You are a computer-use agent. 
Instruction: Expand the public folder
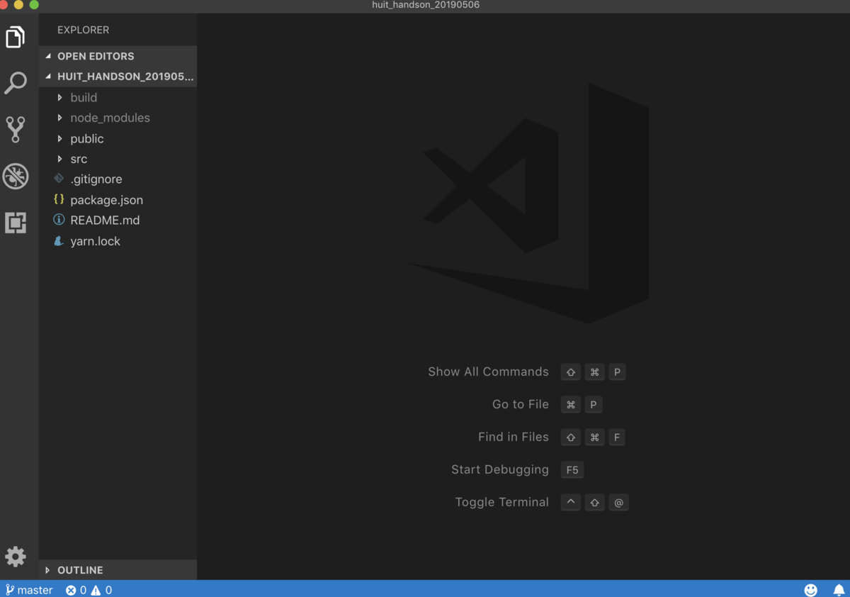[x=60, y=138]
